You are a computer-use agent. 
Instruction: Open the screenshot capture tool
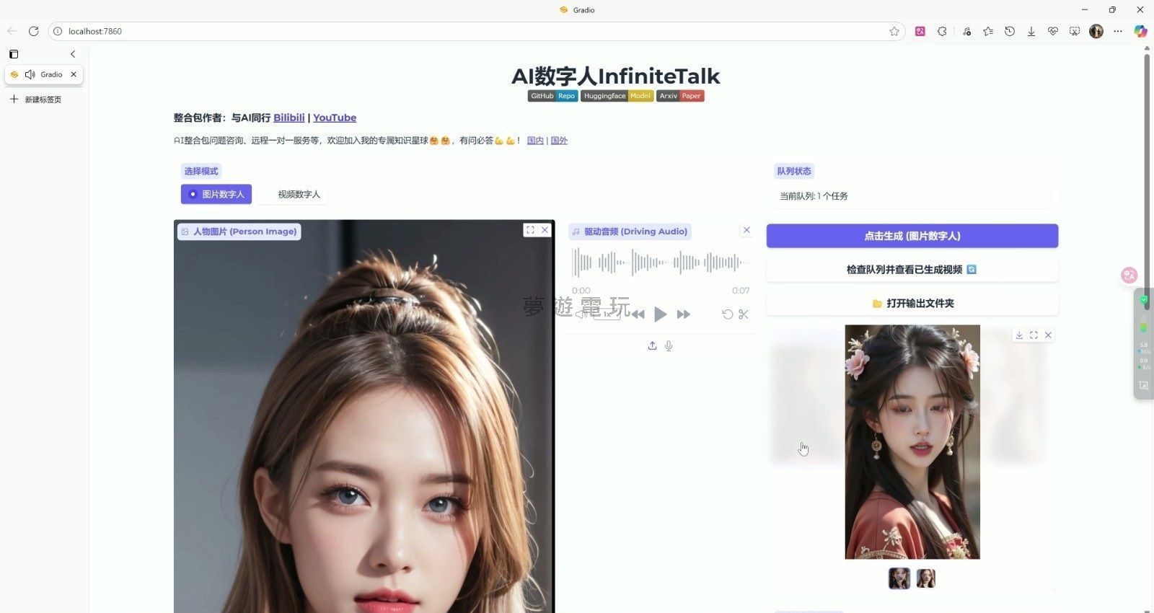1075,31
